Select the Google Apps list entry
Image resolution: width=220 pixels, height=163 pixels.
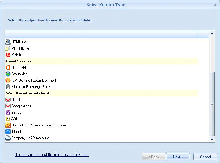[21, 106]
